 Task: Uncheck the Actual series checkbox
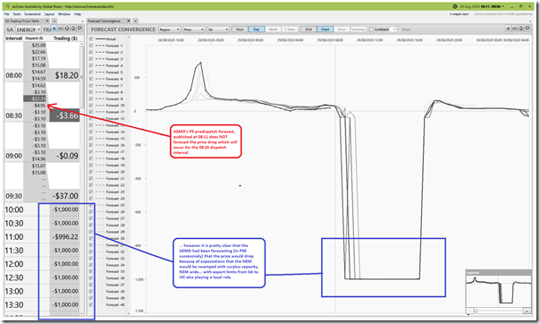coord(91,39)
